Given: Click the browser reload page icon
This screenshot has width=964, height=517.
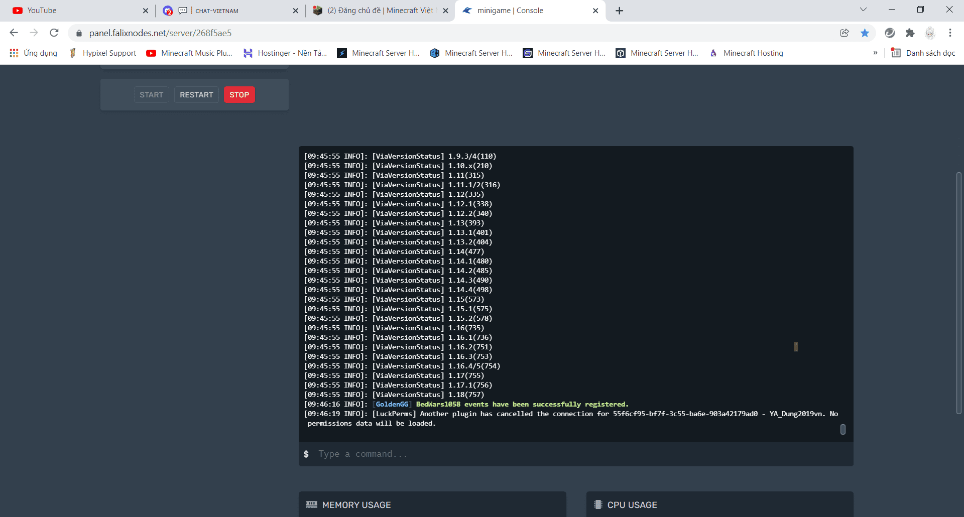Looking at the screenshot, I should [54, 33].
